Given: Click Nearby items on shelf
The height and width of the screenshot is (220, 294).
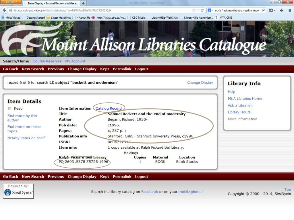Looking at the screenshot, I should (x=26, y=138).
